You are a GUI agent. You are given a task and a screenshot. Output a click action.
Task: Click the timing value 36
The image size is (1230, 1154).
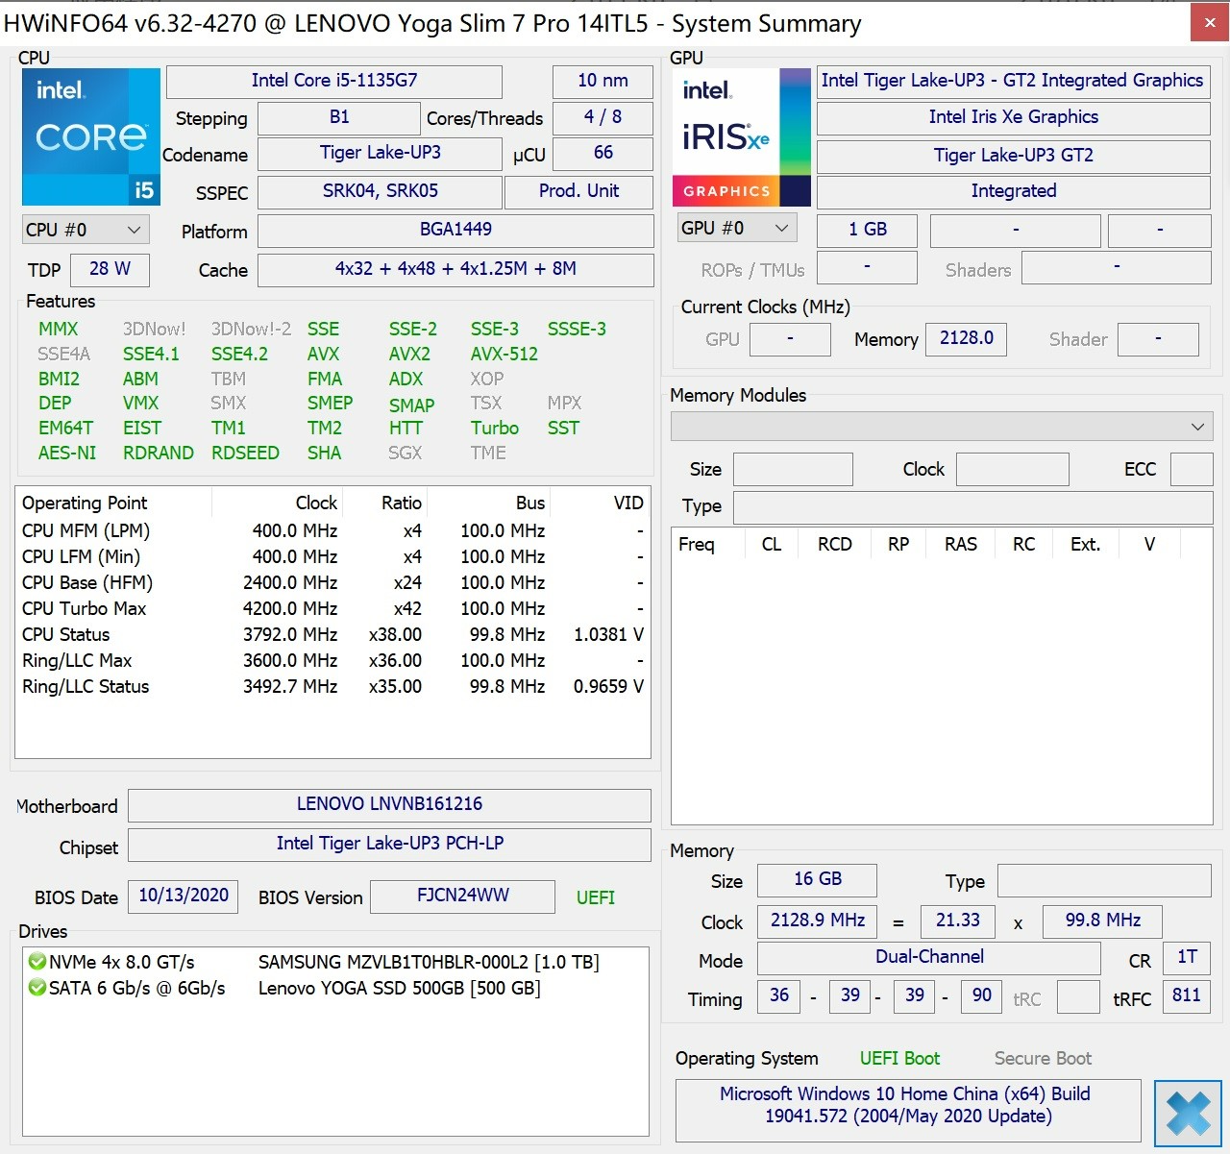(x=779, y=996)
